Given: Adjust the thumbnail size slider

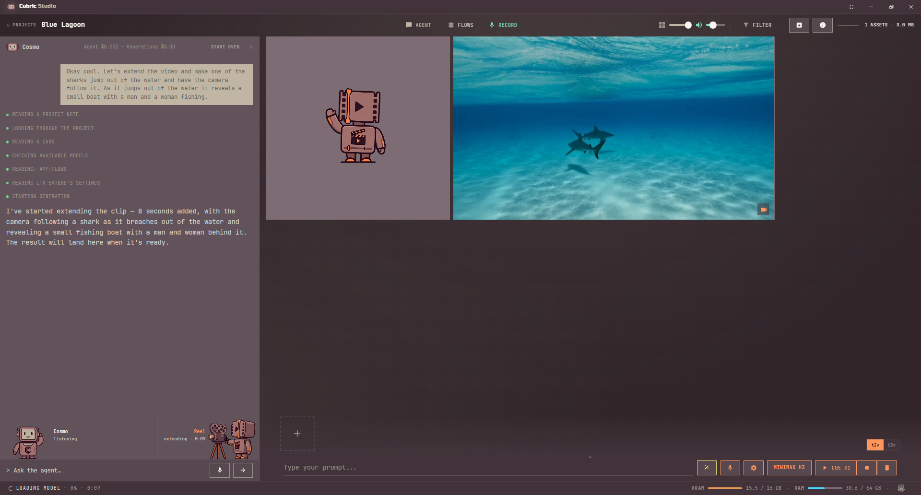Looking at the screenshot, I should (680, 25).
